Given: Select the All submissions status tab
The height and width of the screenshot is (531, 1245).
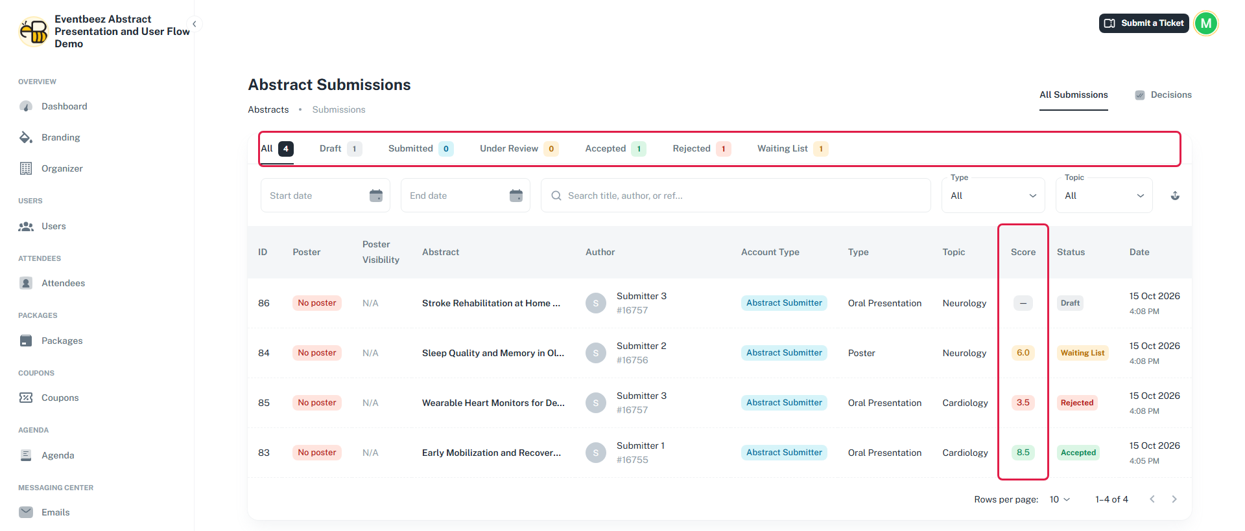Looking at the screenshot, I should click(x=278, y=149).
